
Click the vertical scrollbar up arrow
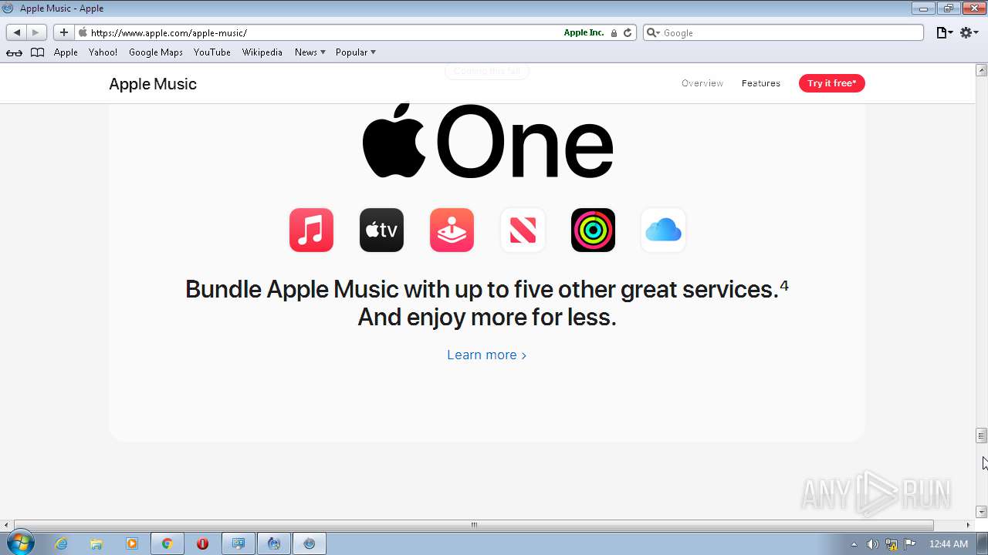pos(982,70)
